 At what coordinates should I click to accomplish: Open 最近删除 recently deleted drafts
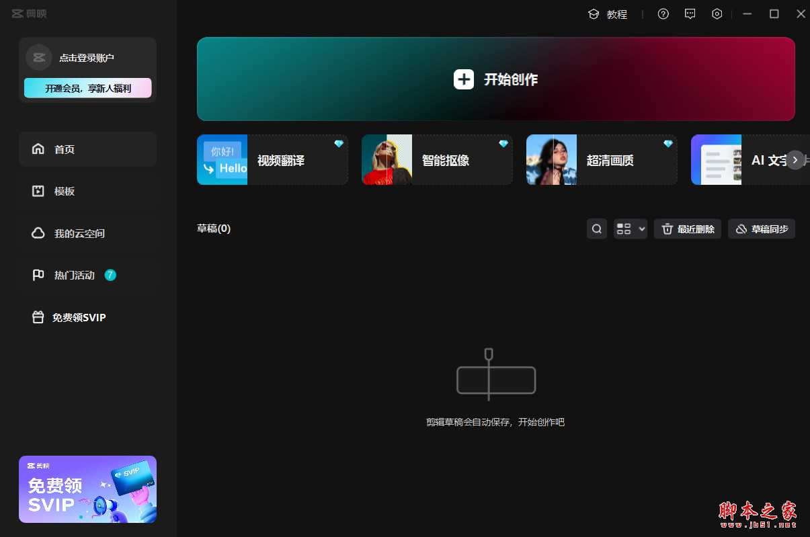tap(687, 229)
